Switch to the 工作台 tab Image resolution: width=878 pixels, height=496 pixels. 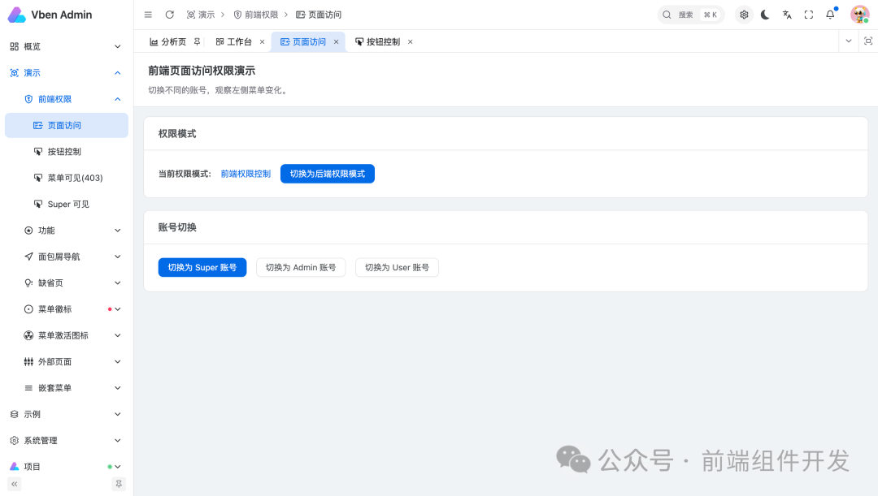pyautogui.click(x=238, y=41)
